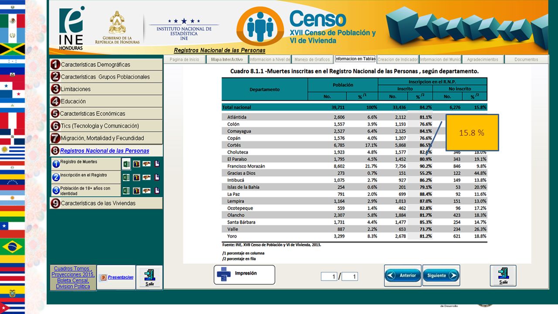Click Honduras map icon for Registro de Muertes
Viewport: 558px width, 314px height.
(147, 164)
